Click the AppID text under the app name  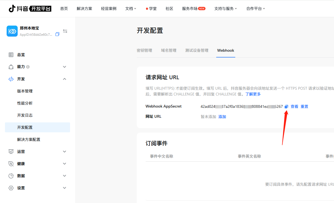click(36, 35)
